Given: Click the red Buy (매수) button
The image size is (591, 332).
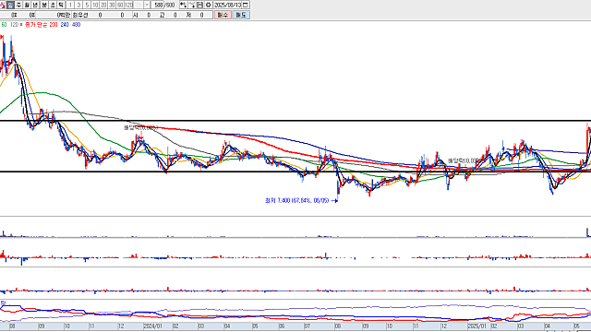Looking at the screenshot, I should click(x=223, y=15).
